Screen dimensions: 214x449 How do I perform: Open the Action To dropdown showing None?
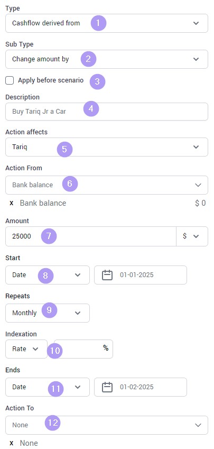[107, 425]
